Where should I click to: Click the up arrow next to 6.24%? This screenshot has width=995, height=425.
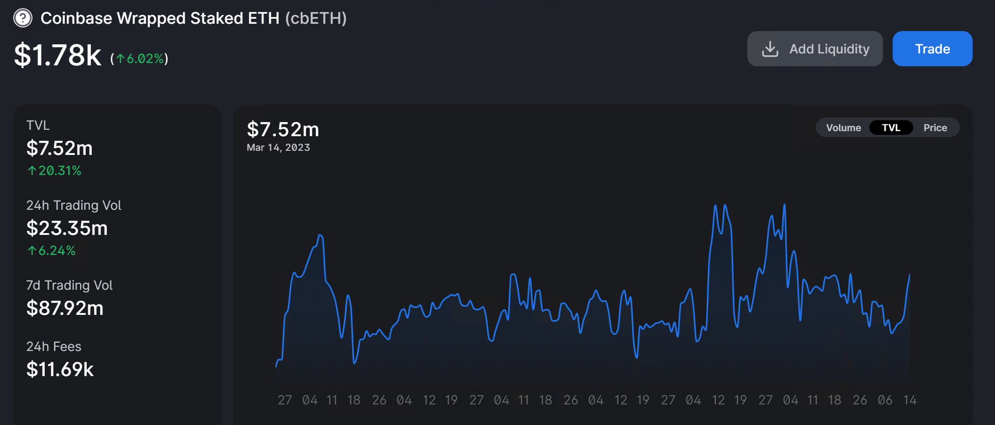pos(32,251)
